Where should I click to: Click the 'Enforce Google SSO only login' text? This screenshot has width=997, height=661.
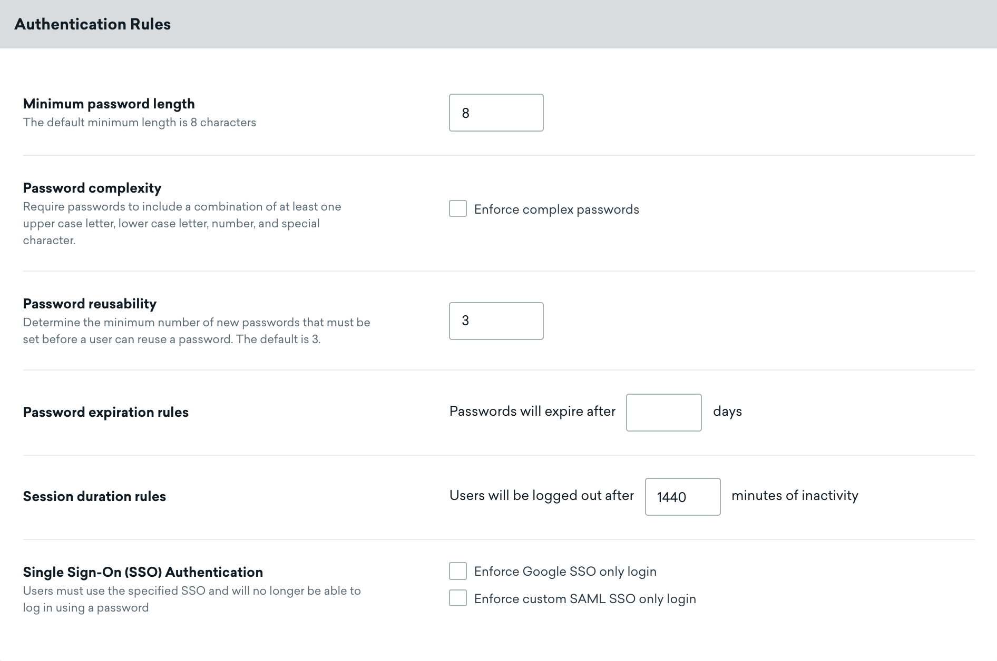(565, 572)
